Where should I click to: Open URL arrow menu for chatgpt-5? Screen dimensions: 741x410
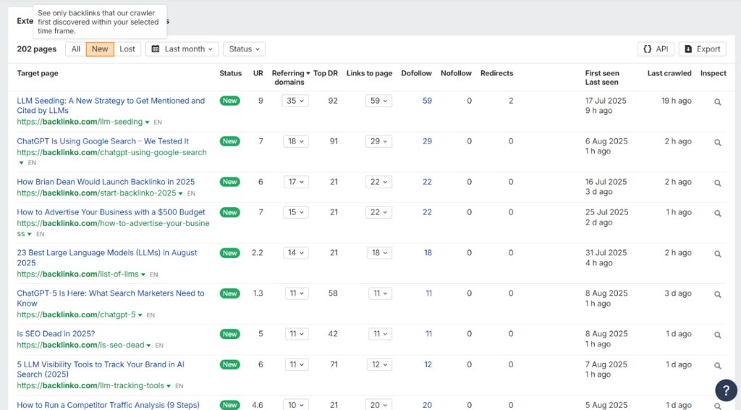coord(140,315)
